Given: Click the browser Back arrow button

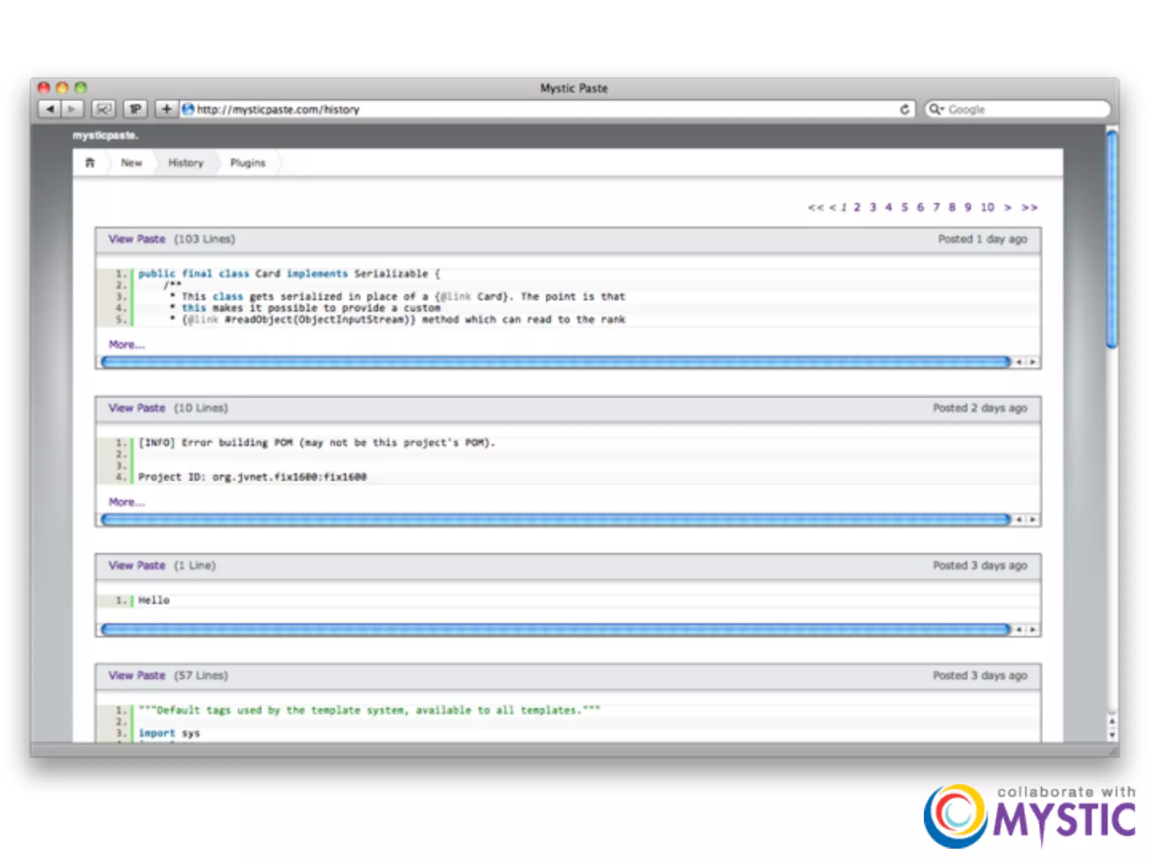Looking at the screenshot, I should (x=49, y=109).
